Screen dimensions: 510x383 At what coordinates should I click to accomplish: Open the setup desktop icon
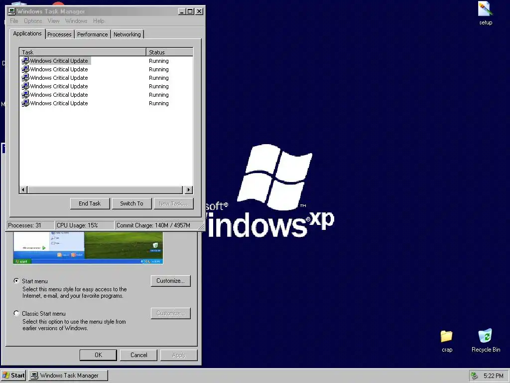pos(485,13)
